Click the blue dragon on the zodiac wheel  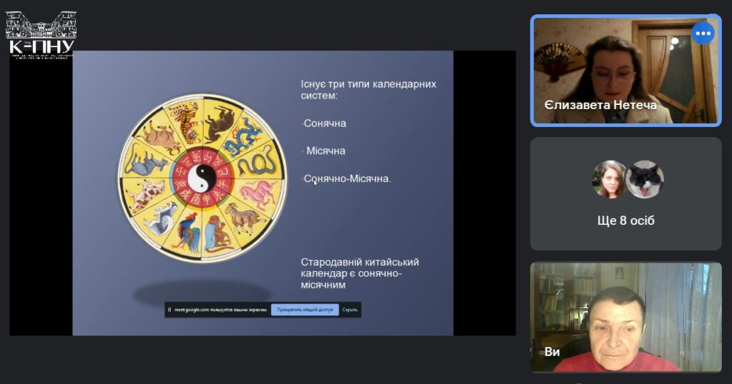pos(241,135)
